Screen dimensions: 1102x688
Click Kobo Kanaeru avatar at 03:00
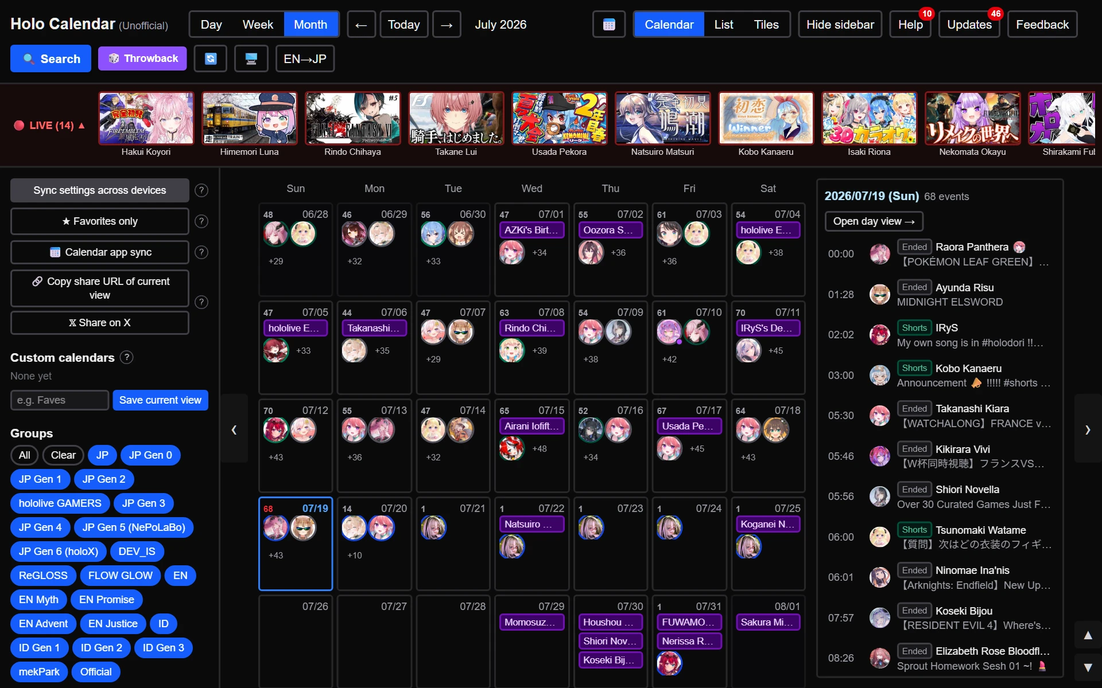(x=879, y=375)
